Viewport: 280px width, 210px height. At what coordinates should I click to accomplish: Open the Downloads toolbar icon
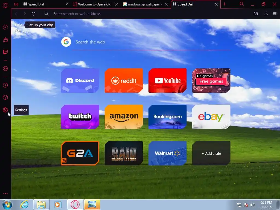click(266, 14)
